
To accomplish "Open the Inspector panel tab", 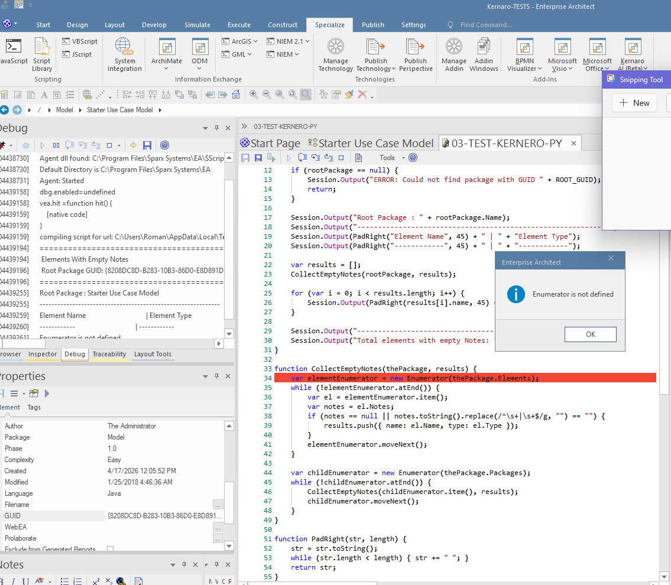I will (x=43, y=354).
